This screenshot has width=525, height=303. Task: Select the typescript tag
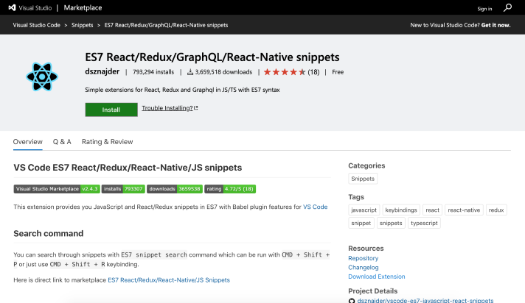[424, 223]
